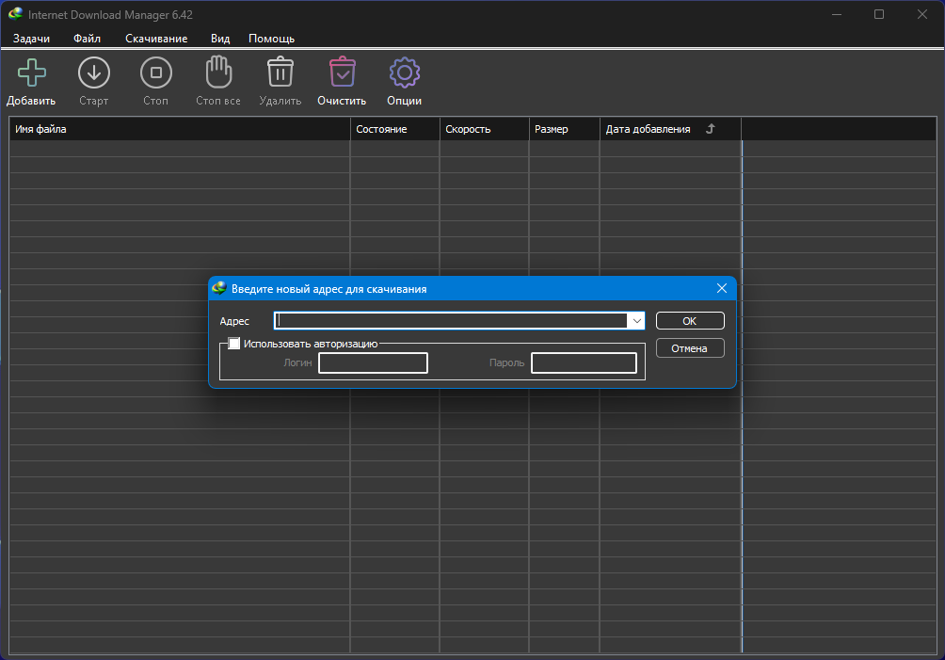Close the new address dialog
Viewport: 945px width, 660px height.
(x=722, y=289)
